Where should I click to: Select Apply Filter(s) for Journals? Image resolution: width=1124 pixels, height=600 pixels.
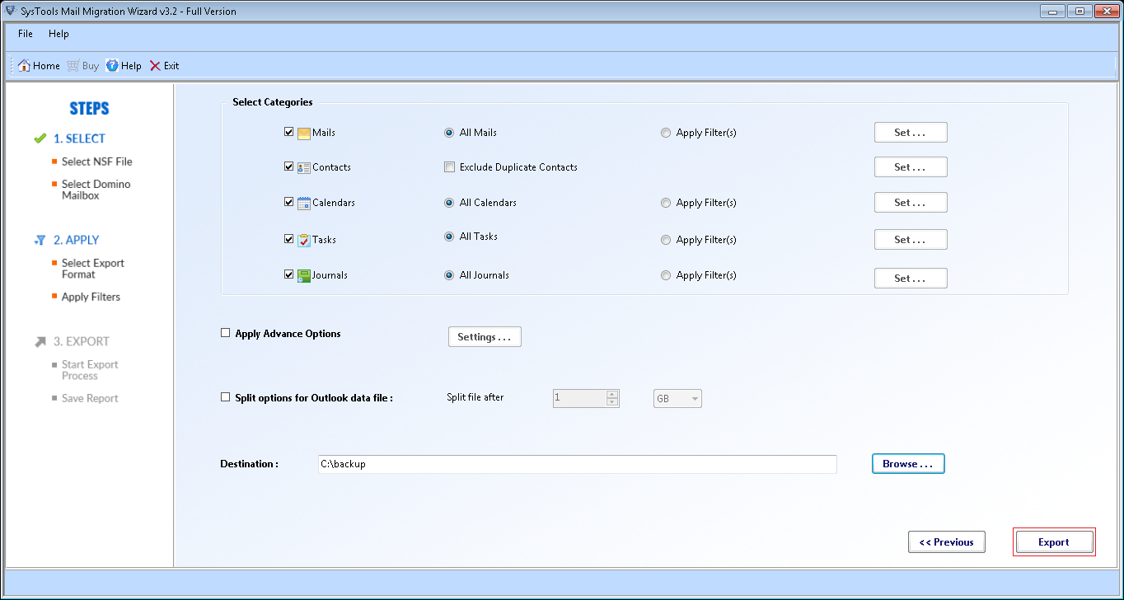coord(666,275)
